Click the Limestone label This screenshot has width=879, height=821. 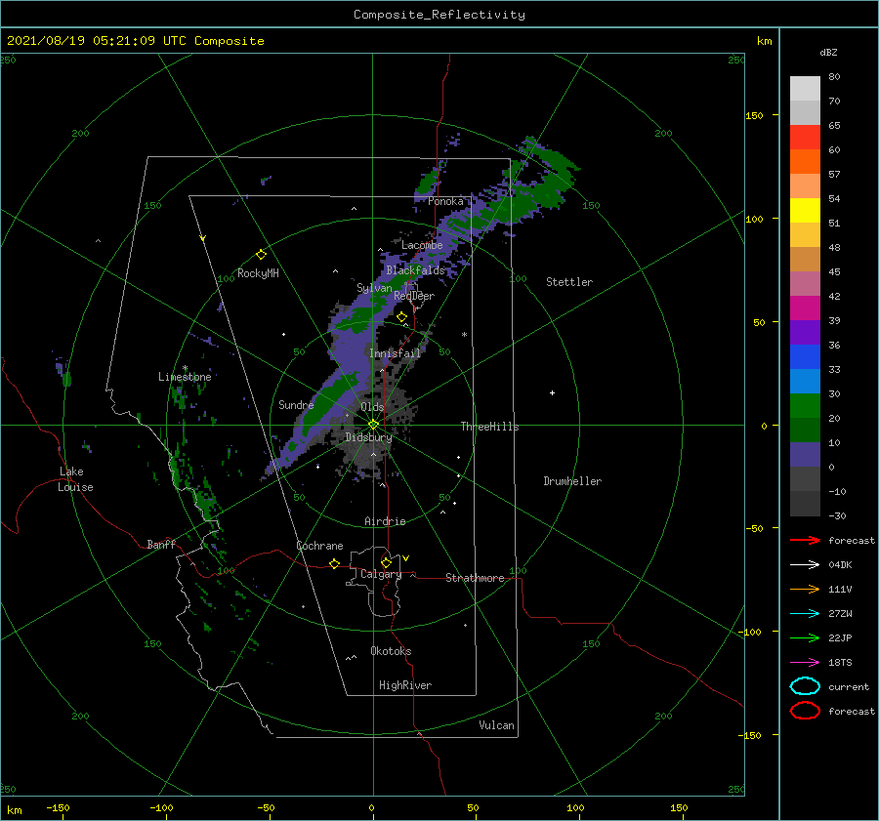(185, 377)
